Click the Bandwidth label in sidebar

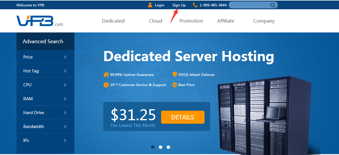coord(34,126)
